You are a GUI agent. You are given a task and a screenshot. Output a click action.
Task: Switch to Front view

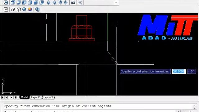36,2
